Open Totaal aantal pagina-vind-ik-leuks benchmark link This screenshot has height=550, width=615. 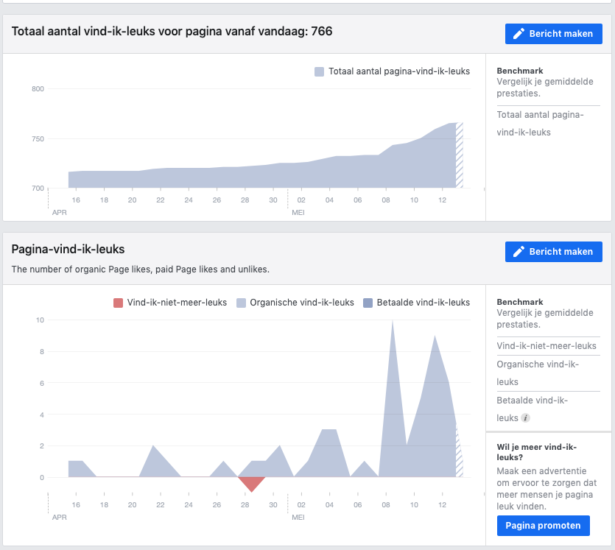click(x=540, y=124)
